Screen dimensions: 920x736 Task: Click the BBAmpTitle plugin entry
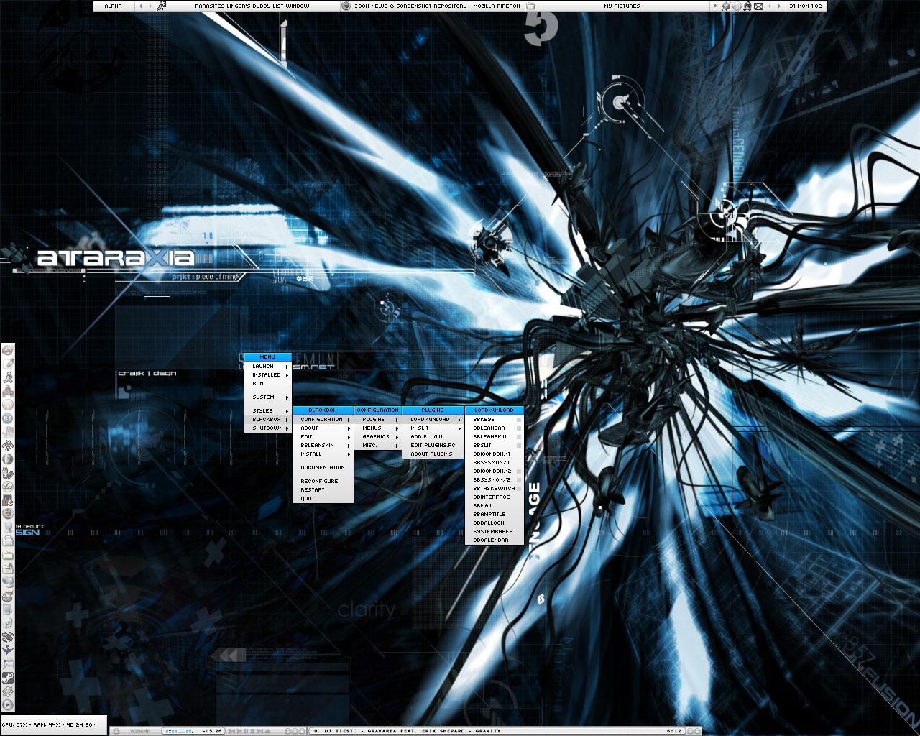494,515
